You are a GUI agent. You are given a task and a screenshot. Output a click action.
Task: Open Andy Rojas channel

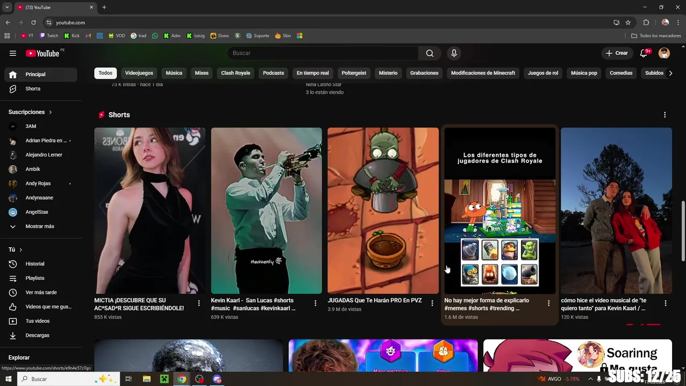point(41,183)
